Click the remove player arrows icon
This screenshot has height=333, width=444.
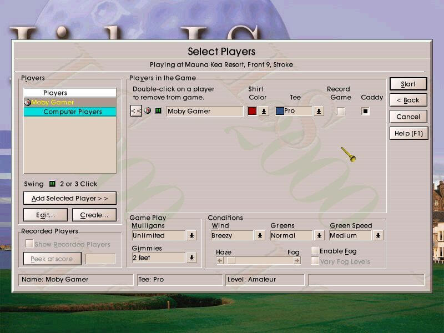(136, 110)
